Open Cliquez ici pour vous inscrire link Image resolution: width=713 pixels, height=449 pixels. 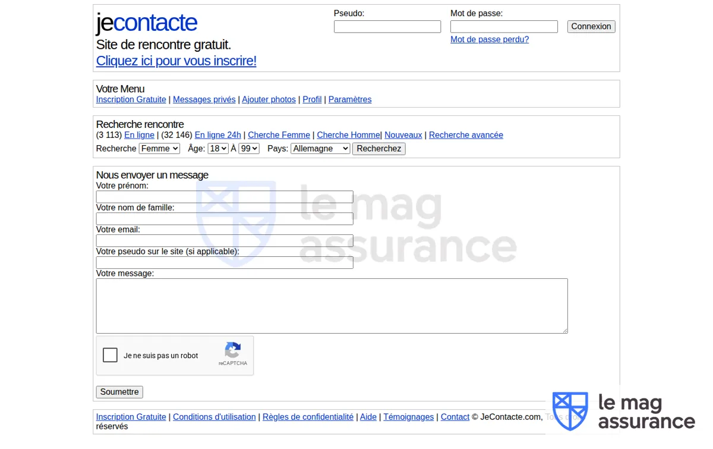176,61
